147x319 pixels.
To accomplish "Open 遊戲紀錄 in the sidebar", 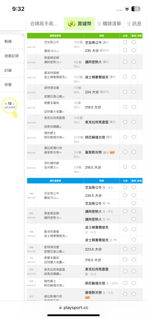I will pos(12,56).
